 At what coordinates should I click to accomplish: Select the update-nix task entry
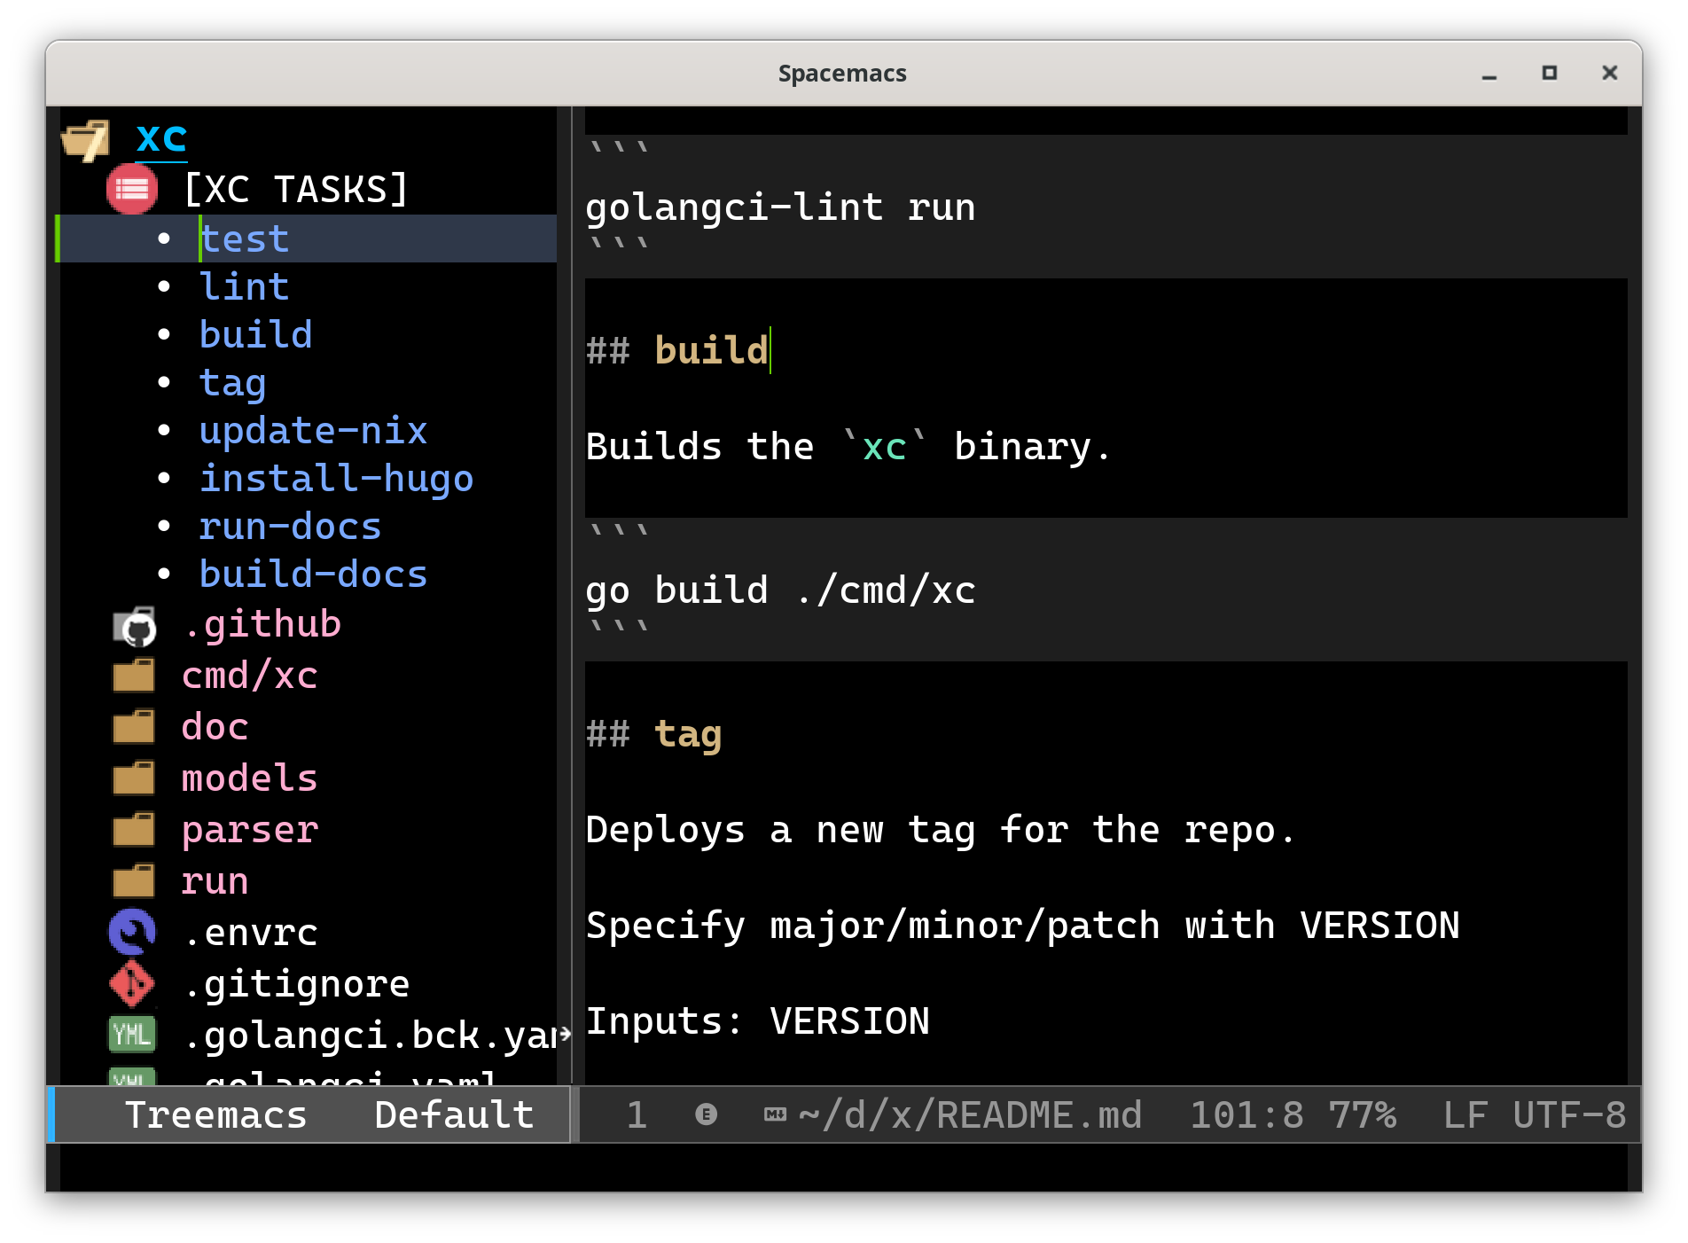click(x=314, y=431)
